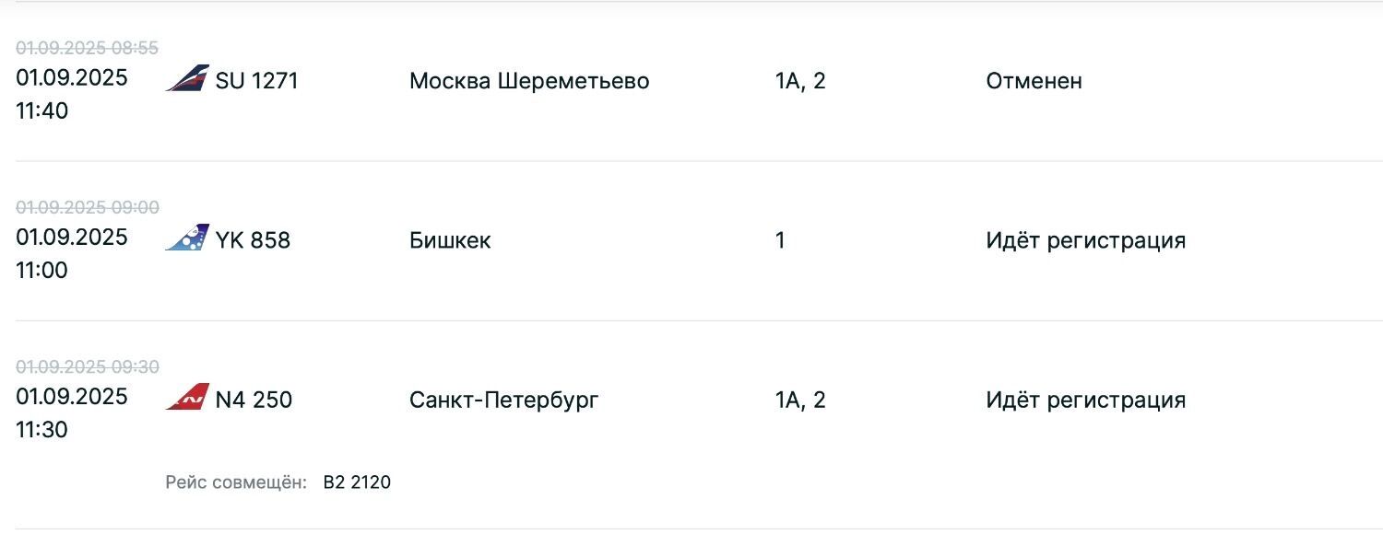1383x534 pixels.
Task: Click check-in counters 1A, 2 for SU 1271
Action: coord(800,81)
